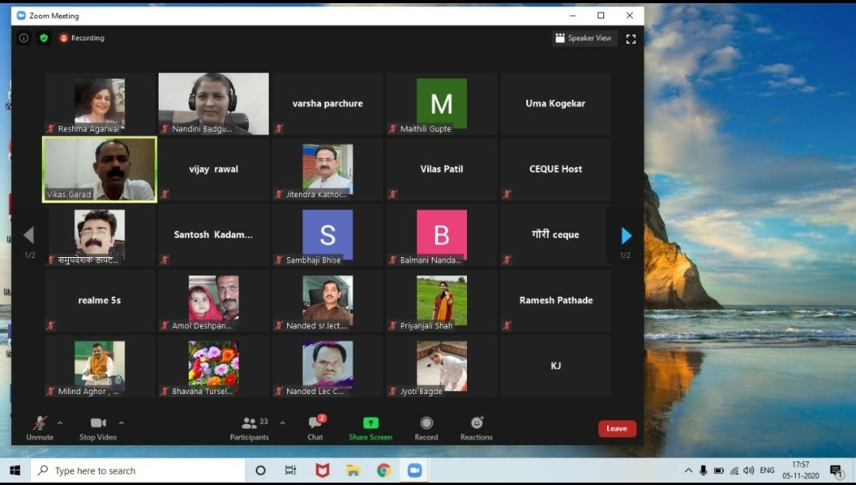The width and height of the screenshot is (856, 485).
Task: Select Santosh Kadam tile
Action: tap(213, 235)
